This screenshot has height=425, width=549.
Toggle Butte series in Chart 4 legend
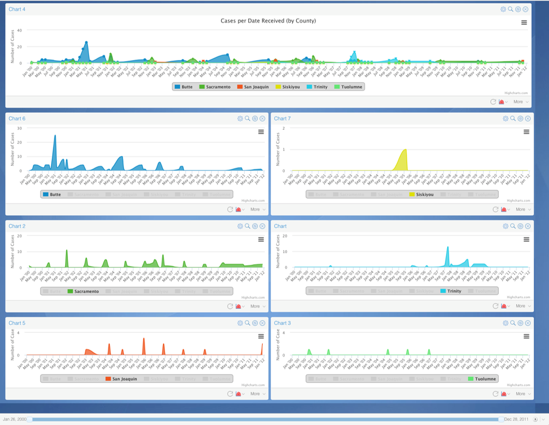[x=183, y=87]
